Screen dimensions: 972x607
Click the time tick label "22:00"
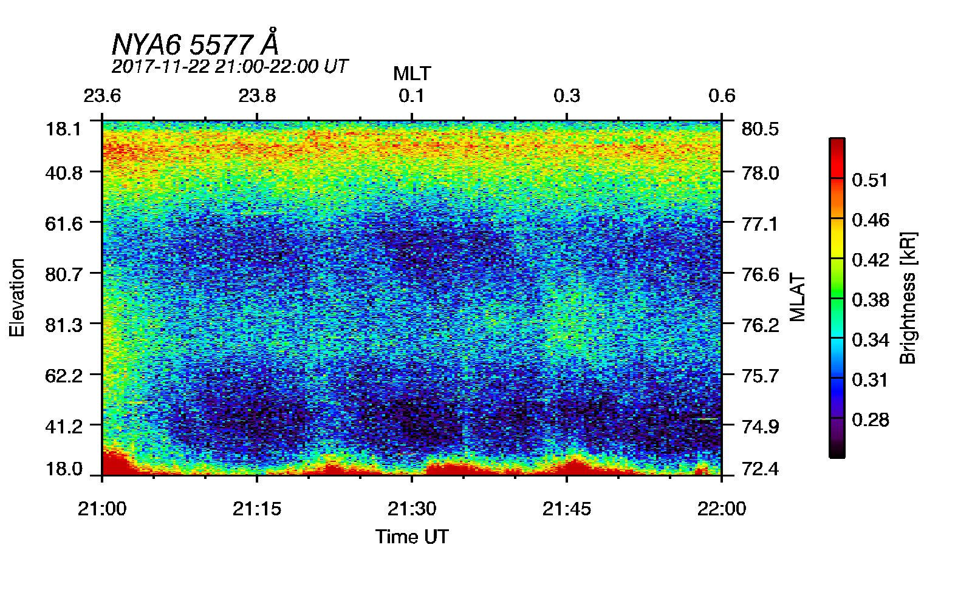[x=722, y=509]
